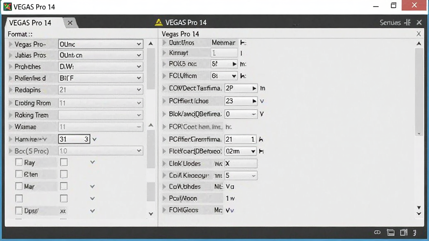Toggle the Dpst checkbox
Image resolution: width=429 pixels, height=241 pixels.
coord(18,211)
